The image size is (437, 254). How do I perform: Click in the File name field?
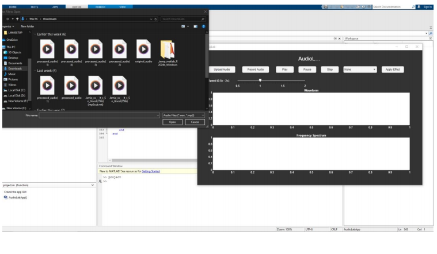click(x=99, y=115)
